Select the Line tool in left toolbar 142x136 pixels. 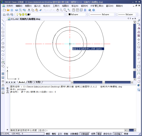(3, 21)
